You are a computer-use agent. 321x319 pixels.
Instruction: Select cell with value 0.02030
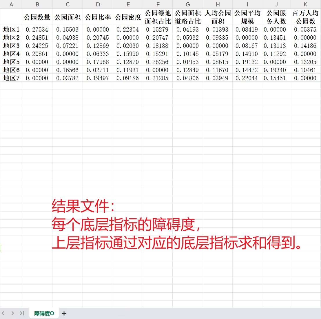tap(128, 46)
